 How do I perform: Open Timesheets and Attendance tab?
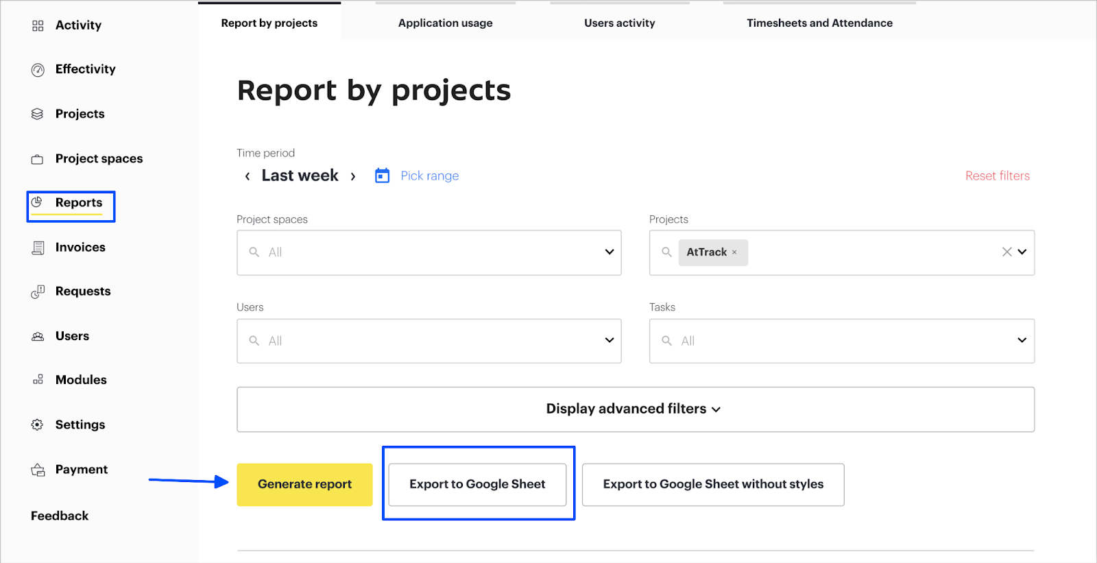(x=819, y=23)
